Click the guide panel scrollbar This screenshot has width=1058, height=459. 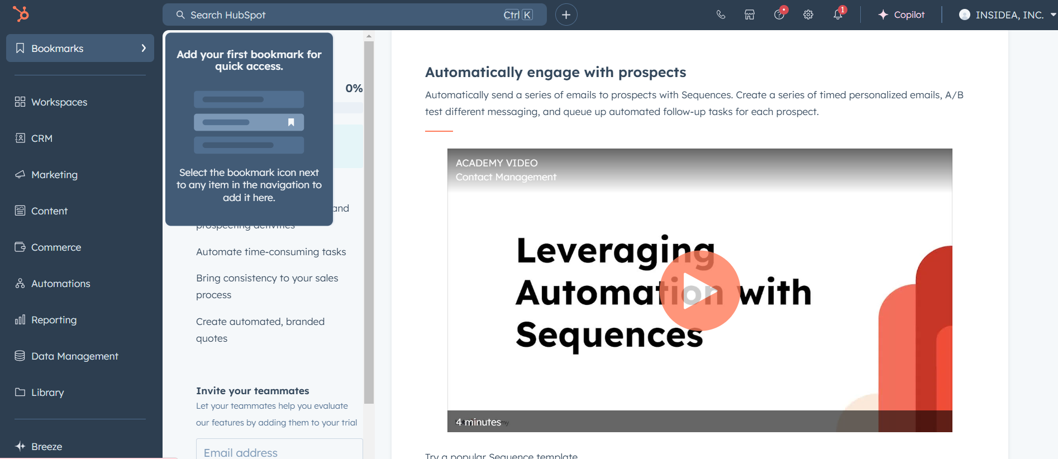pos(369,222)
